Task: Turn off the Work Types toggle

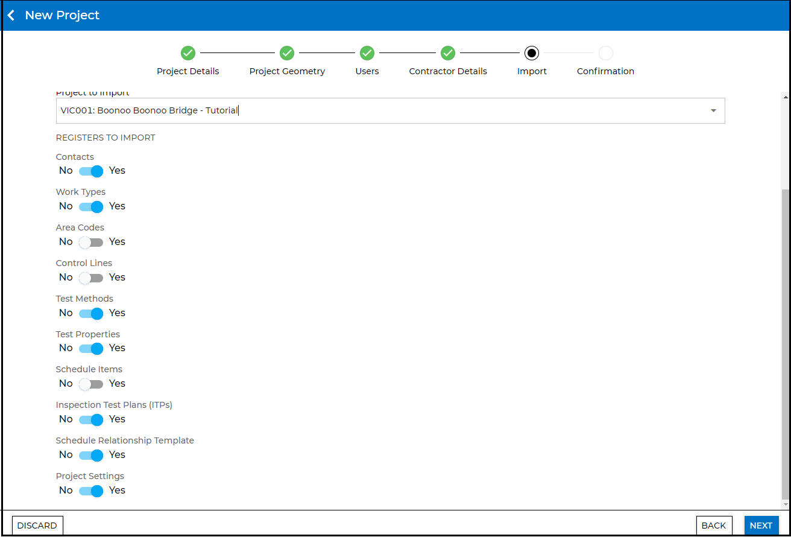Action: (92, 207)
